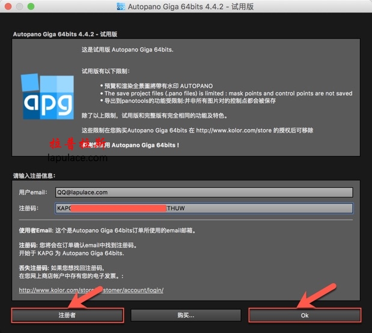Image resolution: width=372 pixels, height=333 pixels.
Task: Open the kolor.com account login link
Action: tap(91, 290)
